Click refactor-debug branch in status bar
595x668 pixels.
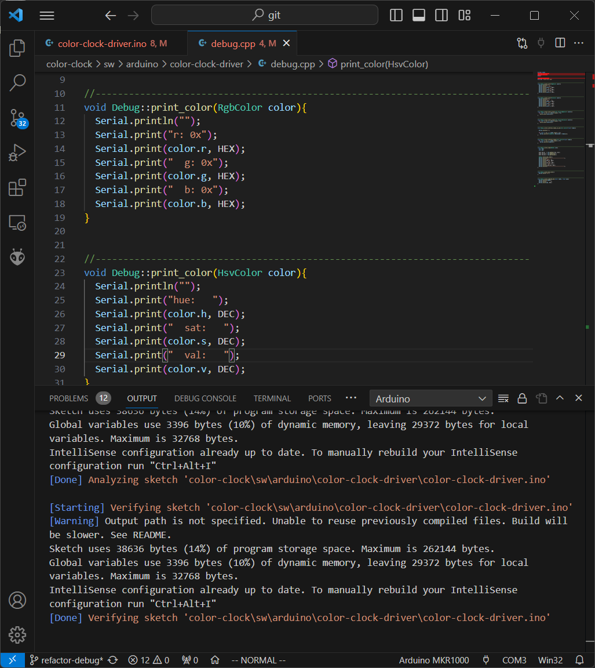coord(67,660)
